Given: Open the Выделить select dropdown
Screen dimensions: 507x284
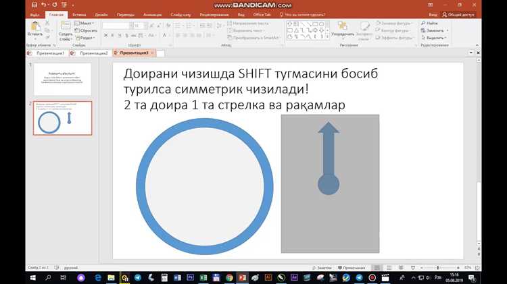Looking at the screenshot, I should click(x=434, y=38).
